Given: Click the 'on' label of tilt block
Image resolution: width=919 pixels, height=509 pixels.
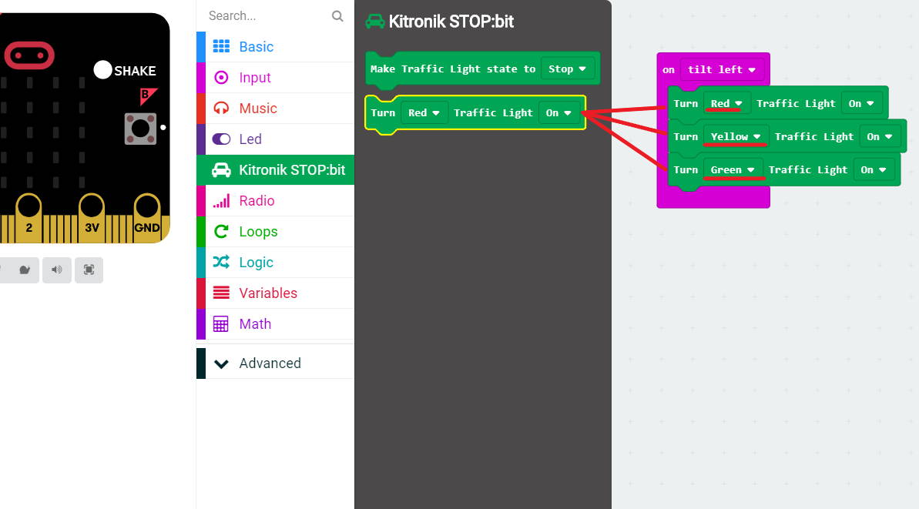Looking at the screenshot, I should pyautogui.click(x=669, y=70).
